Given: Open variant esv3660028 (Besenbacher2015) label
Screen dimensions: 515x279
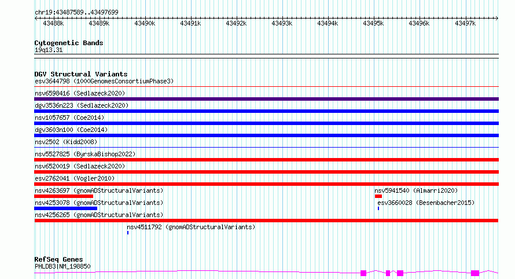Looking at the screenshot, I should point(426,203).
